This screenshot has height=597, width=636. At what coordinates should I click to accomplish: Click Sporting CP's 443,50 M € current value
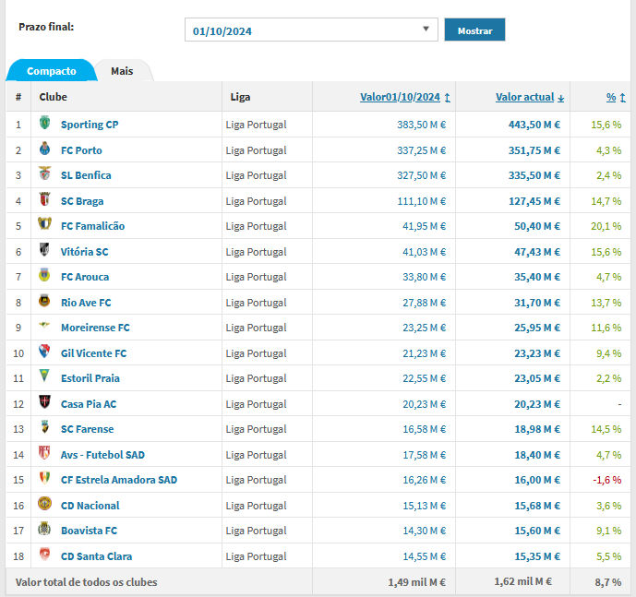(x=534, y=125)
